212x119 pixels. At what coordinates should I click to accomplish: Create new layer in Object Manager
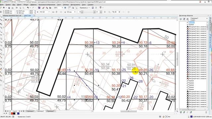[x=181, y=112]
